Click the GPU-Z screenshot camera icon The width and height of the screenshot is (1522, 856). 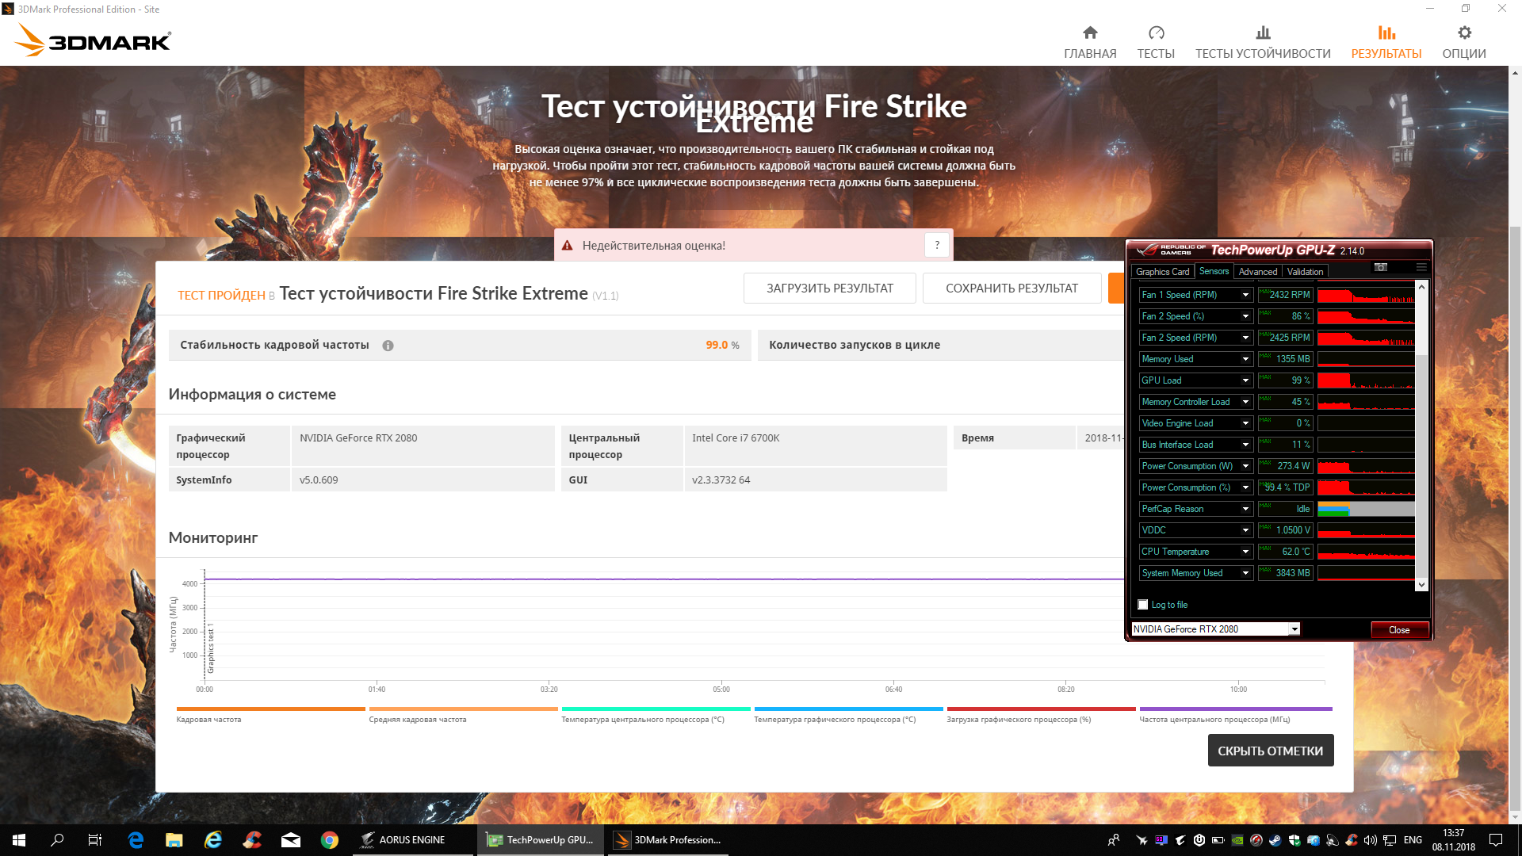tap(1380, 267)
